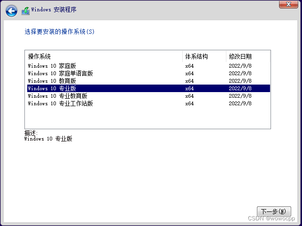Click 2022/9/8 date in 家庭版 row
302x226 pixels.
point(240,66)
